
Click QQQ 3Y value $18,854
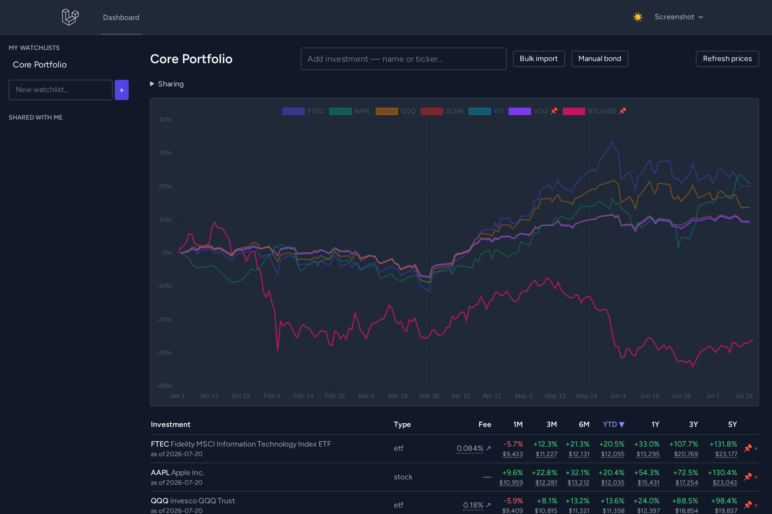(x=686, y=511)
